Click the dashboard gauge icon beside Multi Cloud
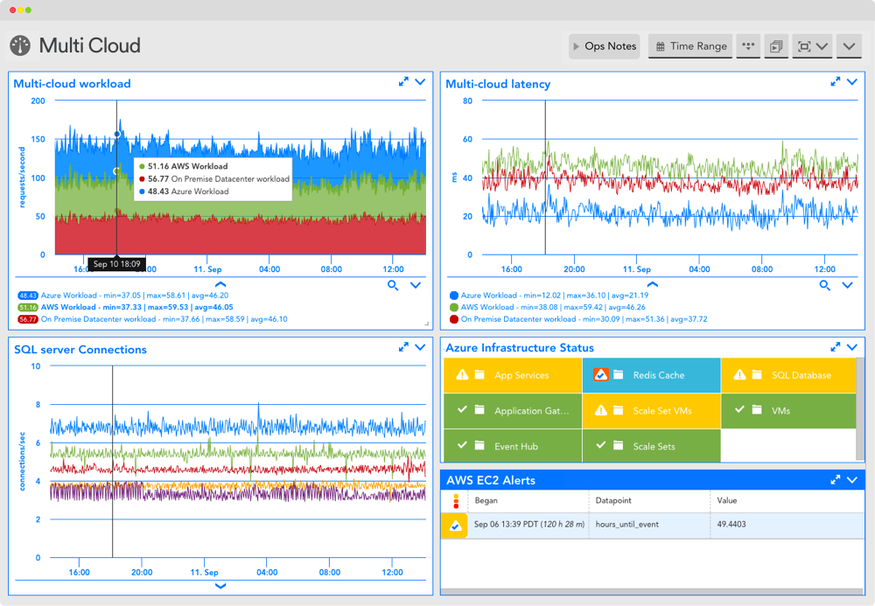 (21, 45)
